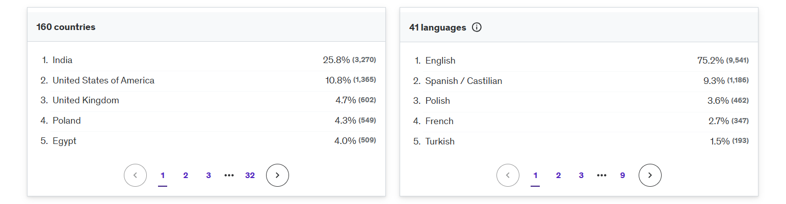Select United States of America entry

click(x=103, y=80)
